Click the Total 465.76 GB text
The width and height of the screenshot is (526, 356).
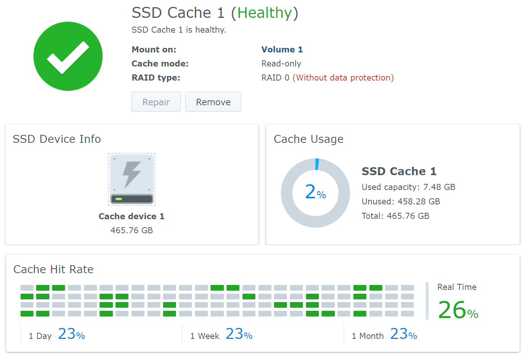pyautogui.click(x=395, y=216)
